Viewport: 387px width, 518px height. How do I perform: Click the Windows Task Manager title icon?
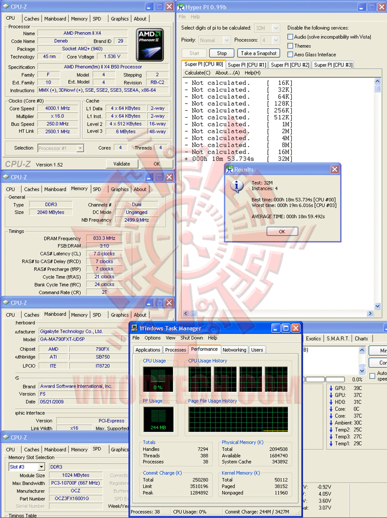point(134,328)
